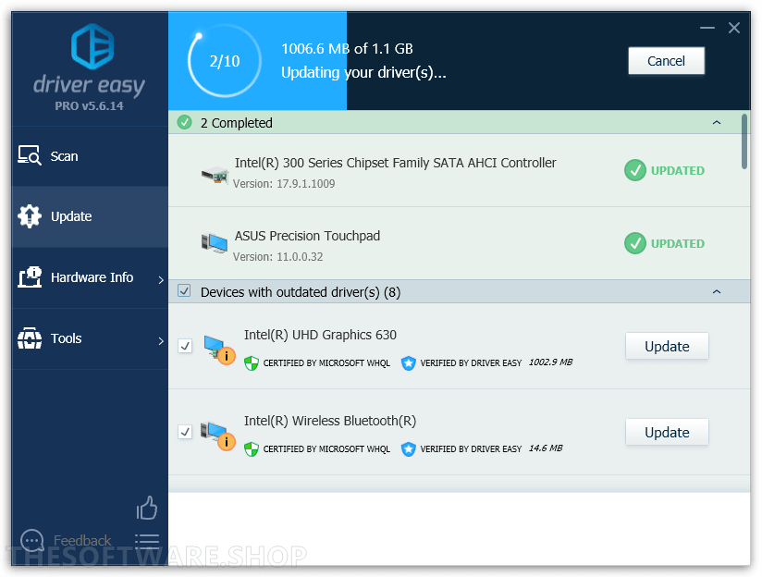Screen dimensions: 762x577
Task: Click the thumbs-up like icon
Action: click(x=147, y=508)
